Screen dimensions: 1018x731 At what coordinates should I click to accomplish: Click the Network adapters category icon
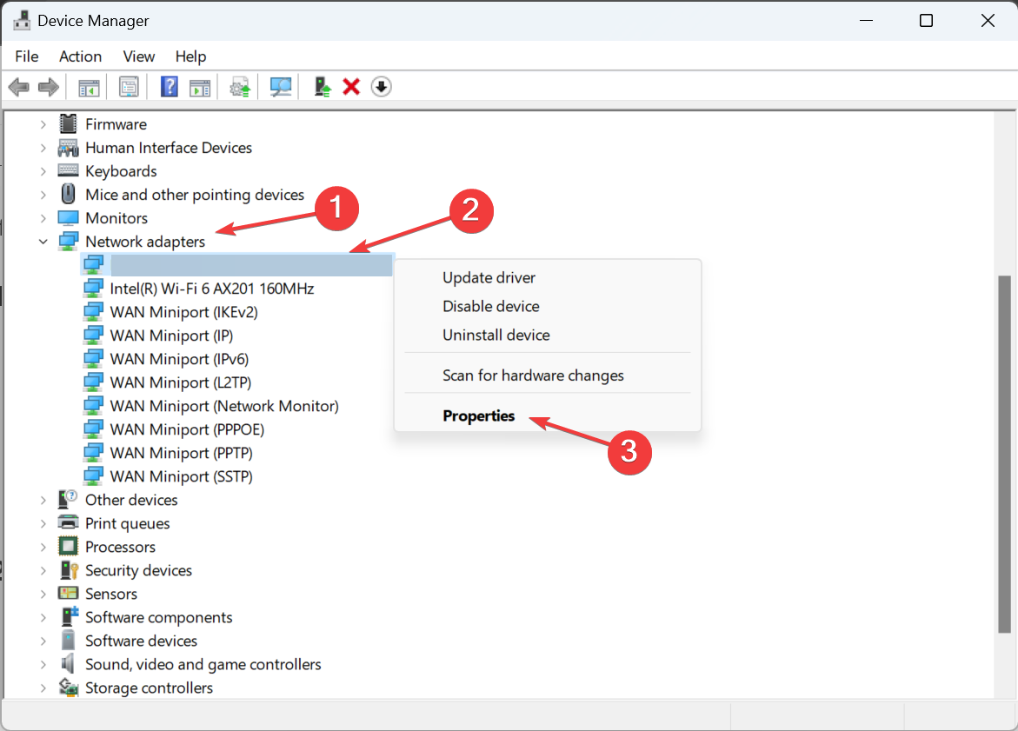pos(68,242)
